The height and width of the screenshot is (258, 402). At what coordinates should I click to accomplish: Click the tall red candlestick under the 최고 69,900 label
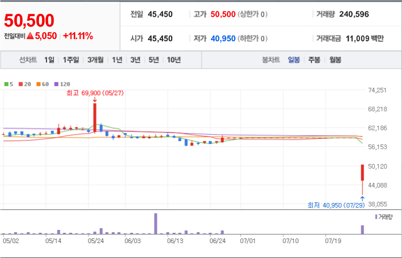point(95,118)
